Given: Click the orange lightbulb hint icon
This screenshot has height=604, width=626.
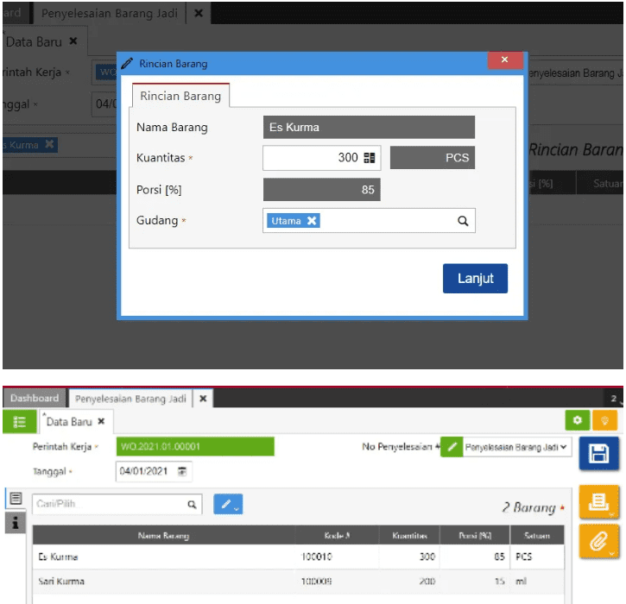Looking at the screenshot, I should [x=604, y=420].
